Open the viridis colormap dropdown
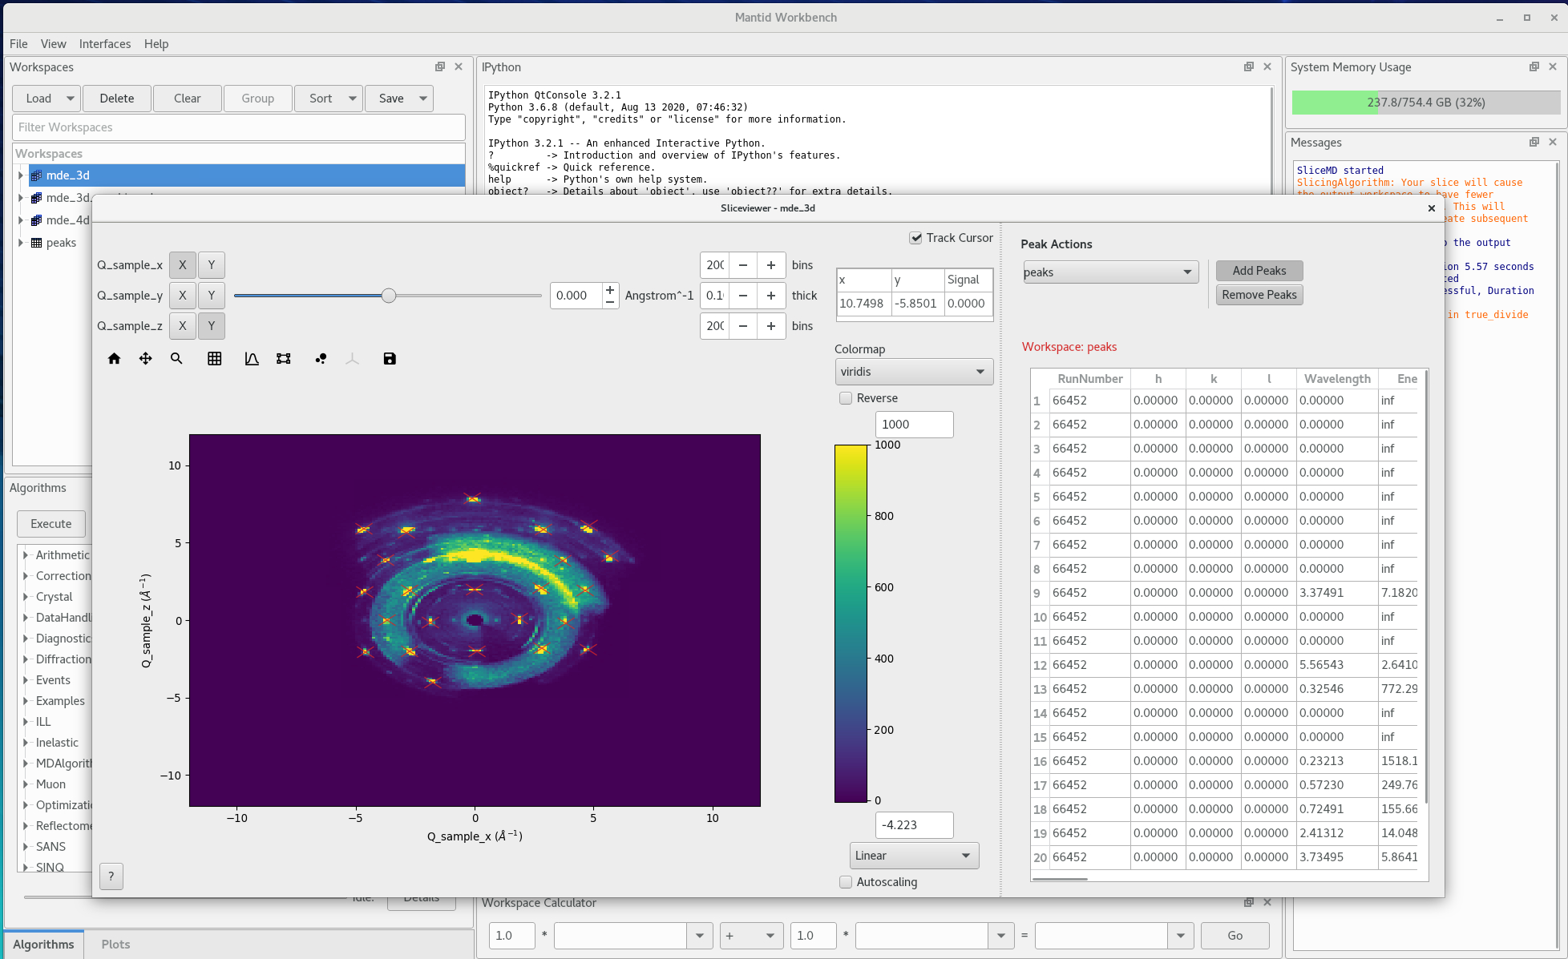The image size is (1568, 959). (913, 372)
